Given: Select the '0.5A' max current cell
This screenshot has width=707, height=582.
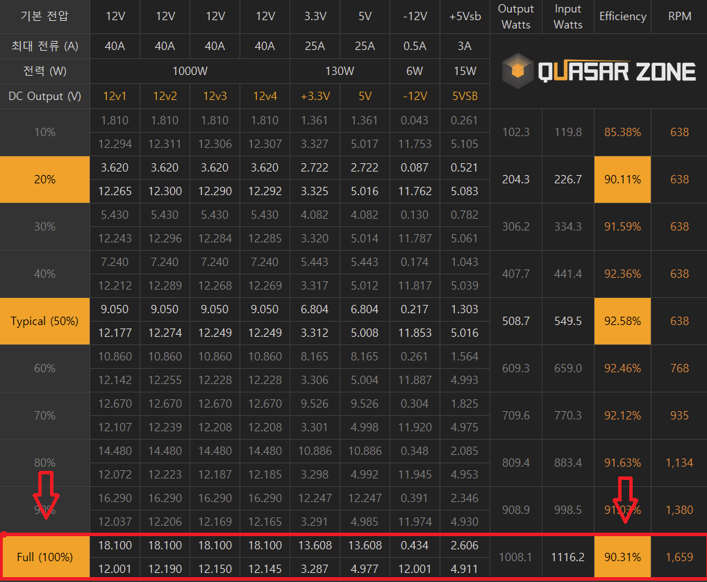Looking at the screenshot, I should click(415, 46).
